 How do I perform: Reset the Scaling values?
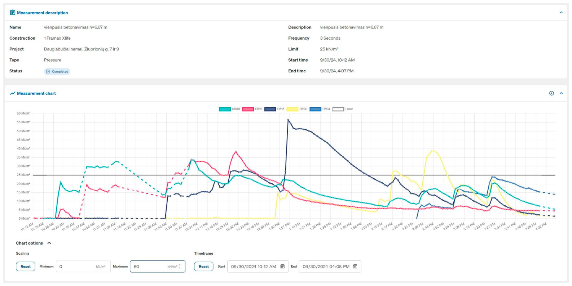[26, 267]
